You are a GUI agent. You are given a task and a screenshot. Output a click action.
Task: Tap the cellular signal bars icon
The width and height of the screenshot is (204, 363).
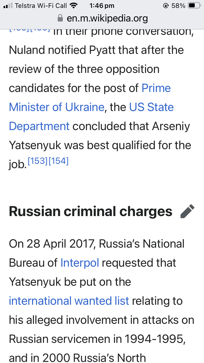tap(8, 5)
